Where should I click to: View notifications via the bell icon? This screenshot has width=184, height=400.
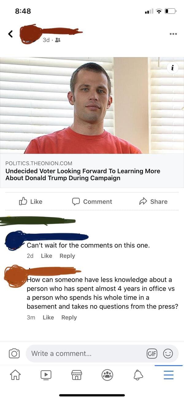point(138,375)
